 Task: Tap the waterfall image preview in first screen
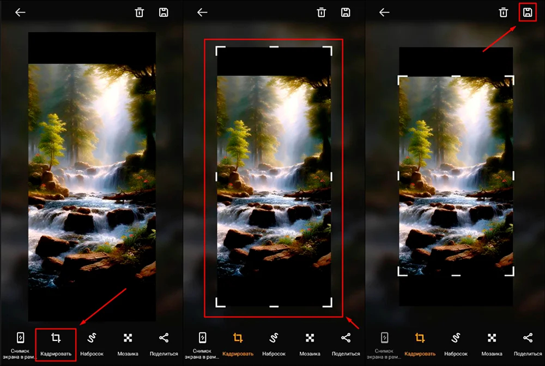coord(92,176)
